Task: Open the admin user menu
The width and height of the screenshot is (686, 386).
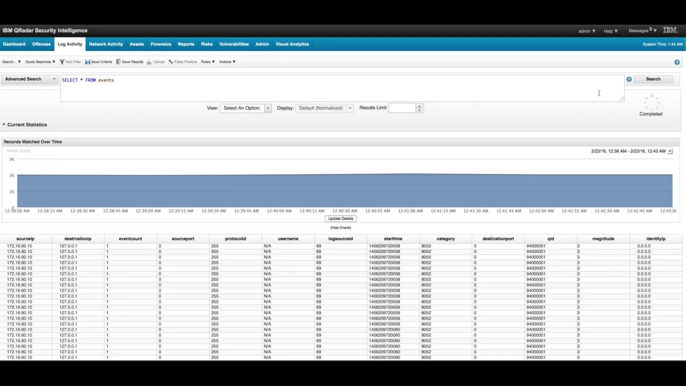Action: coord(587,31)
